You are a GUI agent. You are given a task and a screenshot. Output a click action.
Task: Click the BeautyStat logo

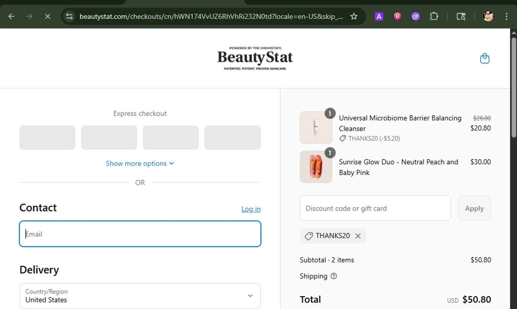tap(255, 58)
